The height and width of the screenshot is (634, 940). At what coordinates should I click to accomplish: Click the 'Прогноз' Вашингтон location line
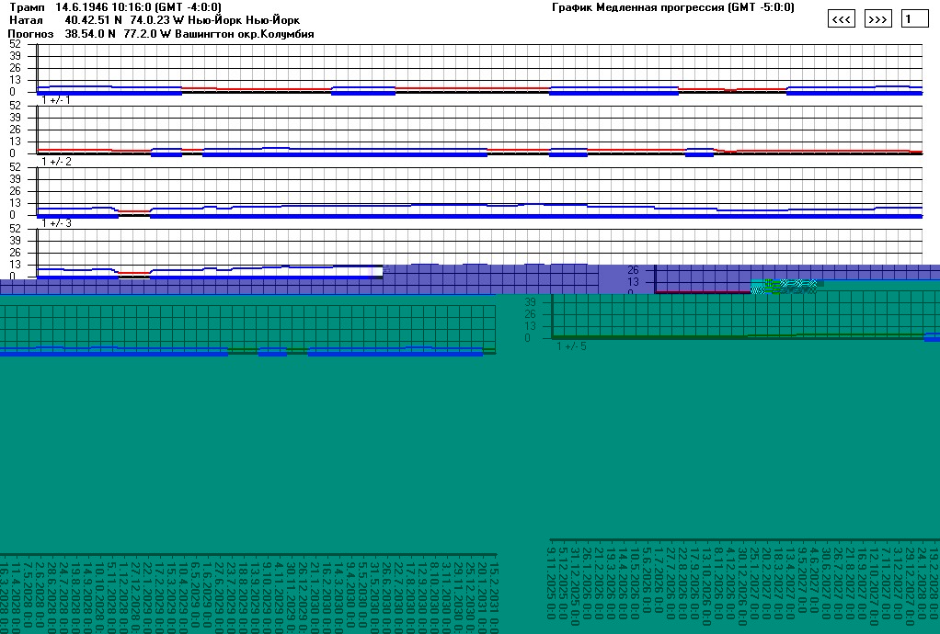[x=161, y=33]
